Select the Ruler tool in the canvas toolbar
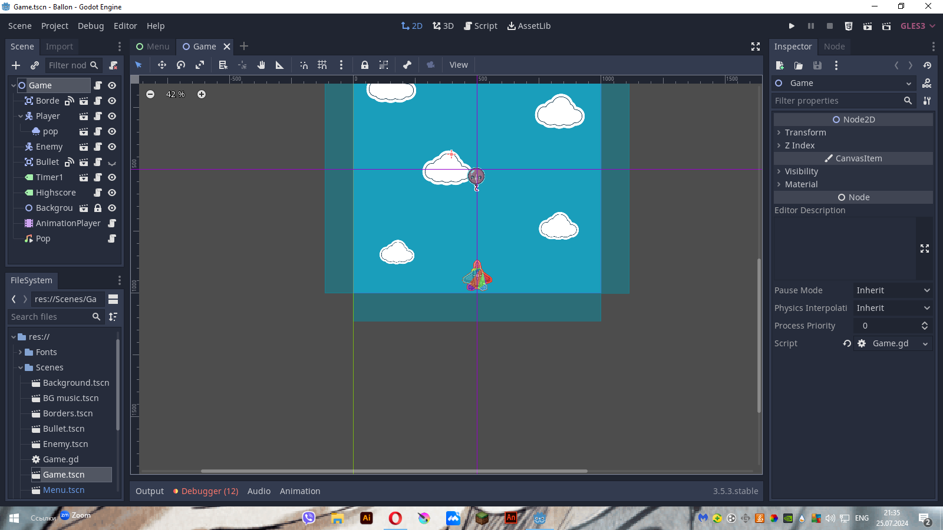 280,65
